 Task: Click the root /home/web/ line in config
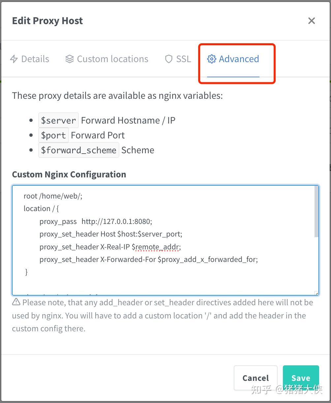point(53,196)
